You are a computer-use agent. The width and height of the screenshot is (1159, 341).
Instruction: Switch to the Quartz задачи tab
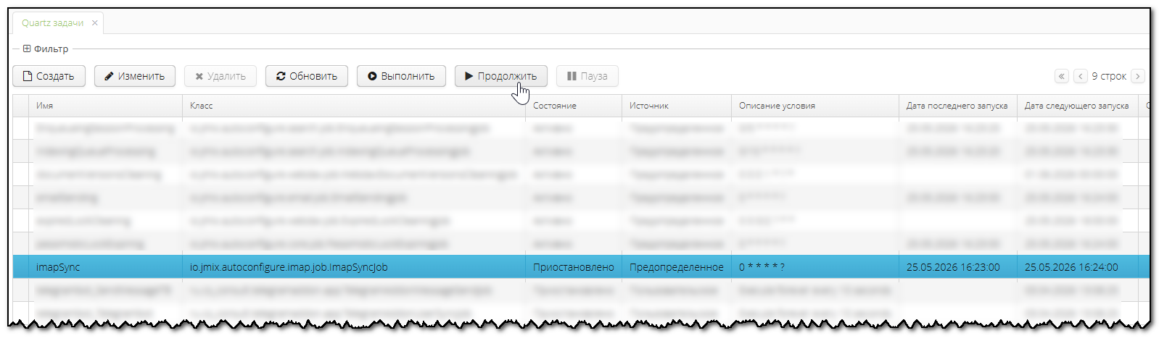click(52, 23)
